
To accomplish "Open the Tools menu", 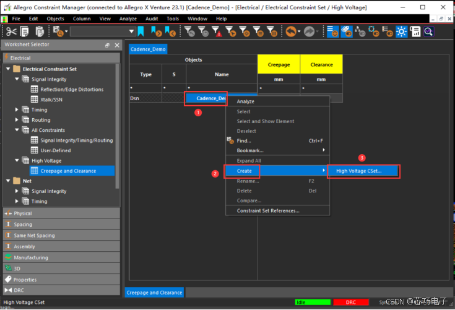I will click(173, 19).
